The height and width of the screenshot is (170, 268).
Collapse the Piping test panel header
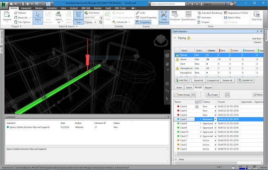click(x=175, y=38)
